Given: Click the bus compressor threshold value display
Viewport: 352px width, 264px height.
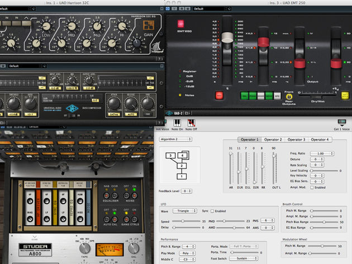Looking at the screenshot, I should point(13,114).
